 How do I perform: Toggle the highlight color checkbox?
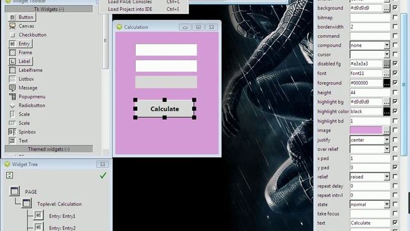pyautogui.click(x=395, y=111)
